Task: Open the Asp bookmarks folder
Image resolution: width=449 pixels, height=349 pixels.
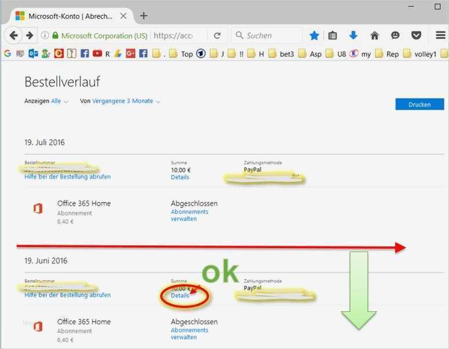Action: tap(310, 54)
